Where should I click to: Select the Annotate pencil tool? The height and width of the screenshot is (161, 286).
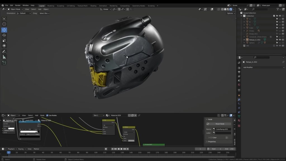(x=4, y=52)
